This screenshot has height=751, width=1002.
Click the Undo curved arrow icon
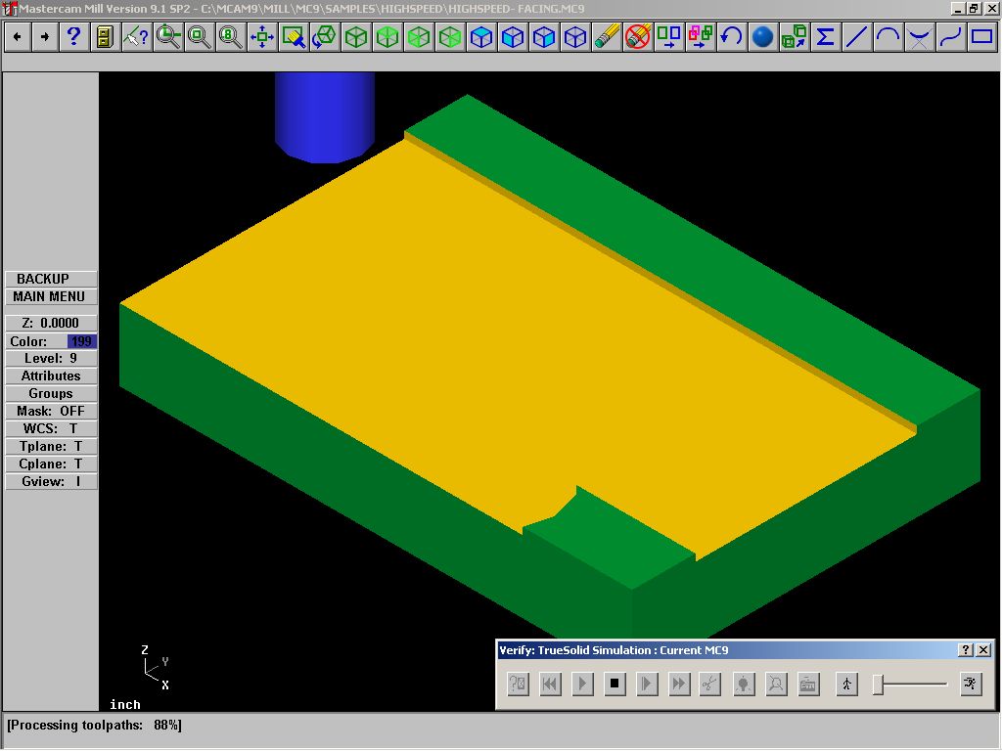tap(732, 36)
